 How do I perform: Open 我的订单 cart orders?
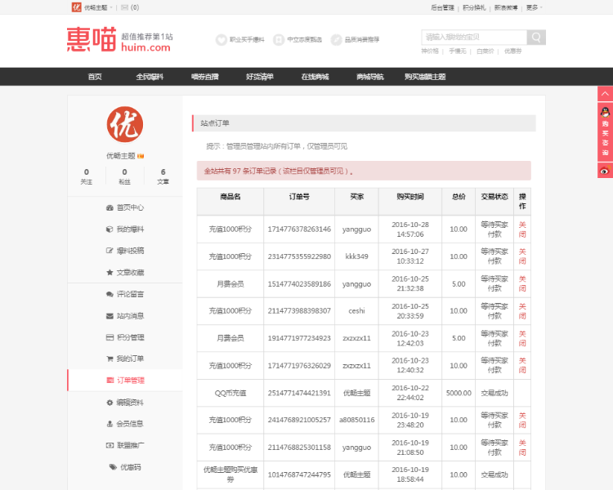[x=125, y=359]
